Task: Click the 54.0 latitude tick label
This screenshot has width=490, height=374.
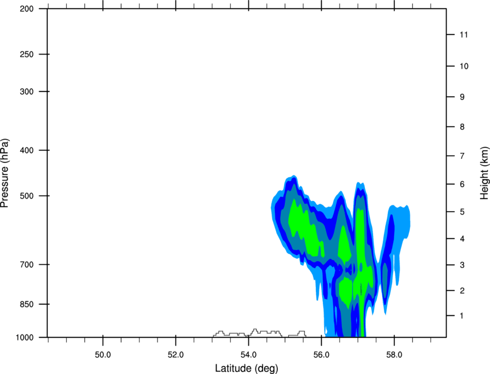Action: point(249,354)
